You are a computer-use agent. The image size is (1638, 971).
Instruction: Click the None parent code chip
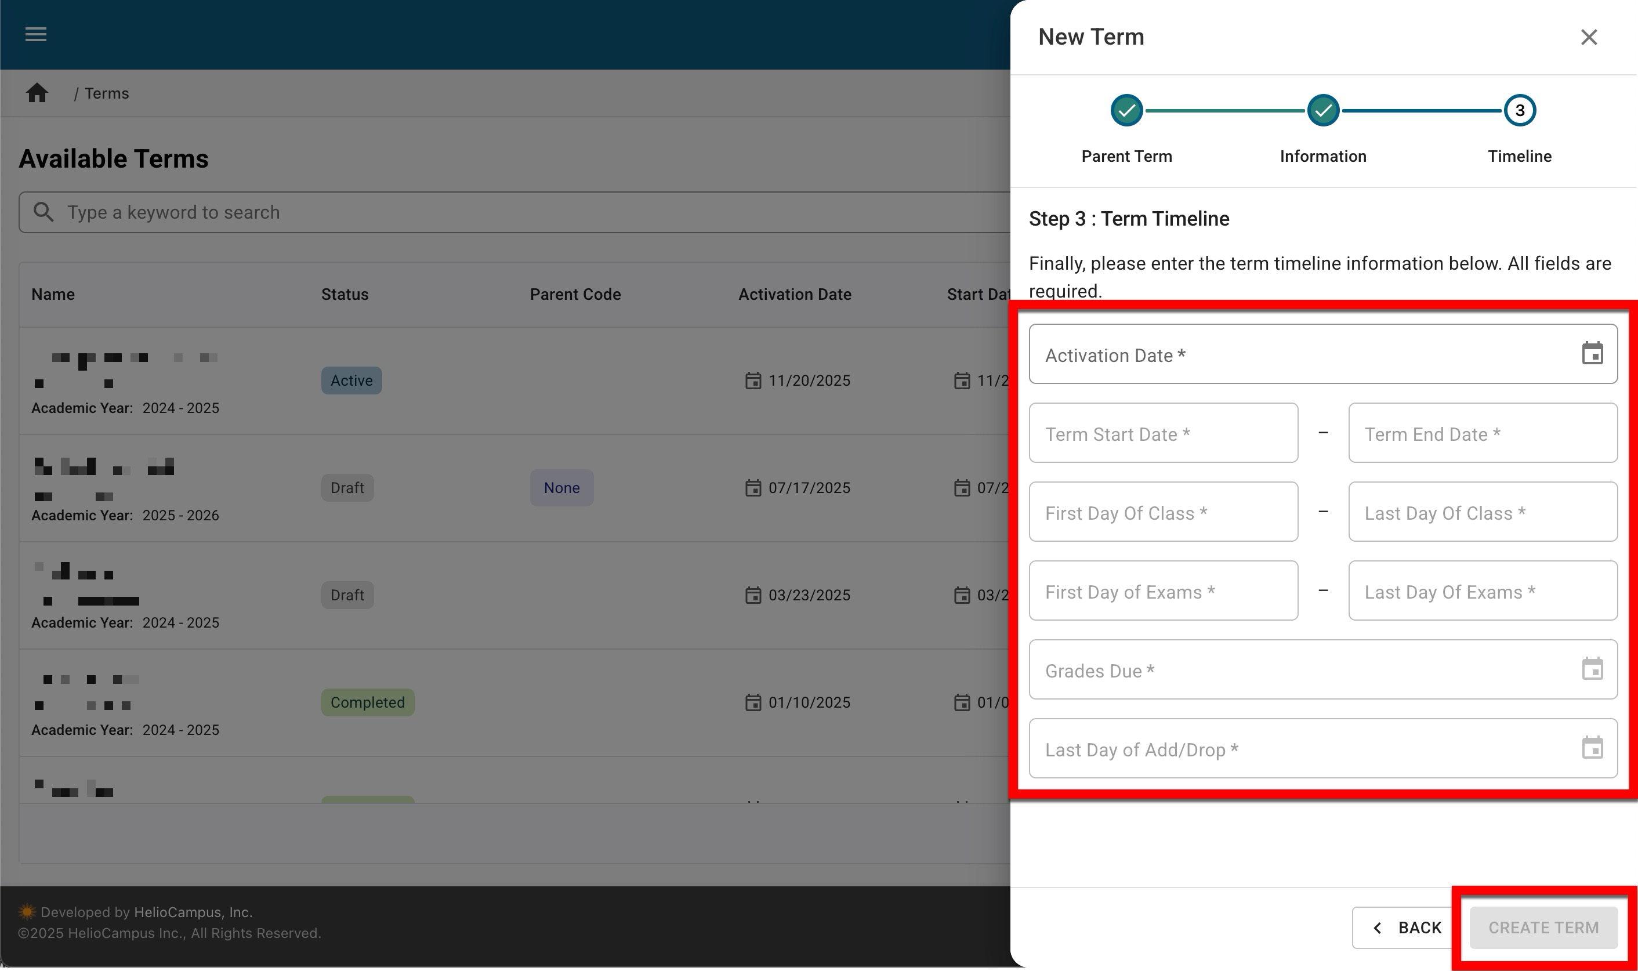click(x=561, y=487)
